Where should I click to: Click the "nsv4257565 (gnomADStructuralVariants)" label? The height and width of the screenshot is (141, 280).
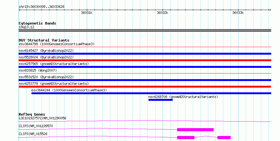54,64
